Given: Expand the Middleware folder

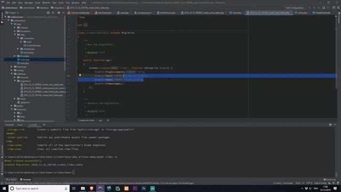Looking at the screenshot, I should coord(18,49).
